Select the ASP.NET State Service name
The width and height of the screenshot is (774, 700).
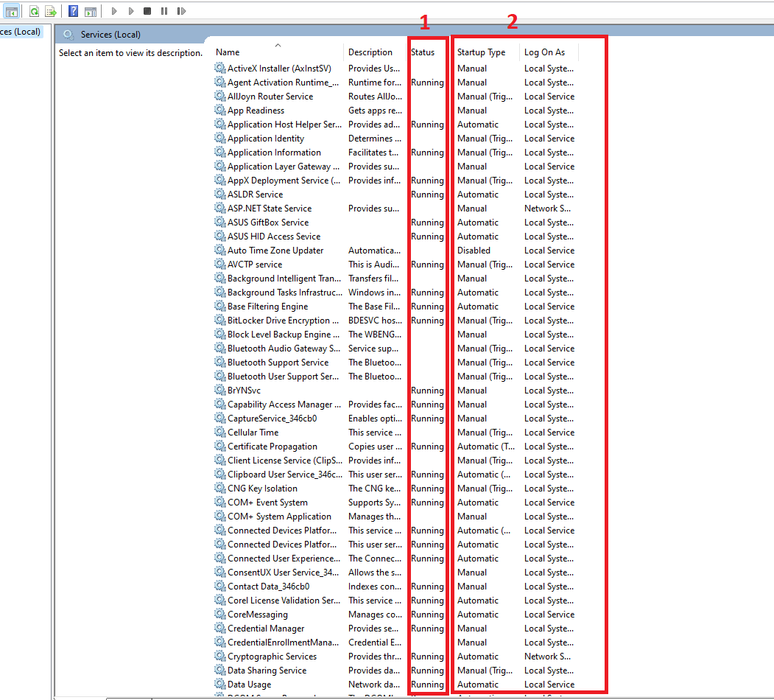point(270,209)
